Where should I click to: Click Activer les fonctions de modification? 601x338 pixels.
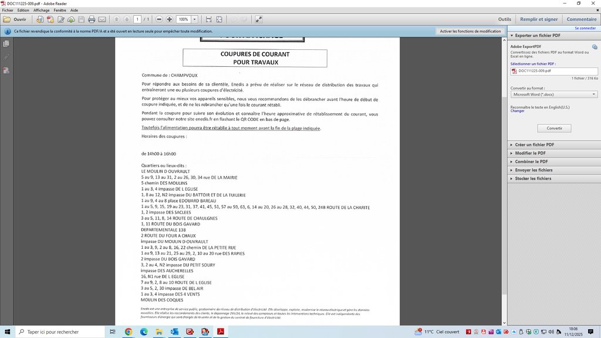[x=470, y=31]
